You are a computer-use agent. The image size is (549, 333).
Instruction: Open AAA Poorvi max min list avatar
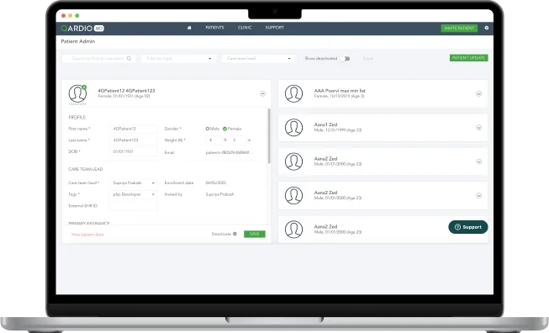coord(293,93)
